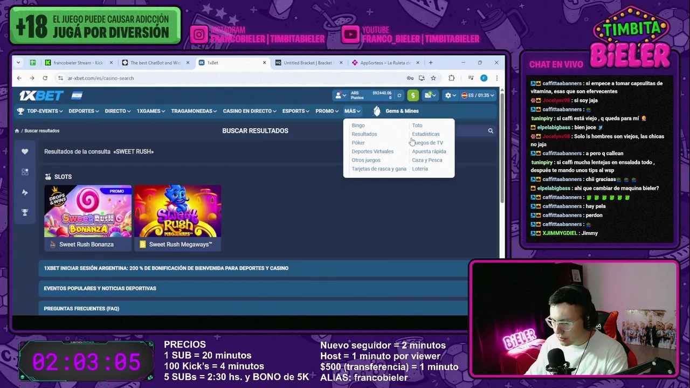Click Sweet Rush Megaways title text
Screen dimensions: 690x388
pyautogui.click(x=181, y=245)
